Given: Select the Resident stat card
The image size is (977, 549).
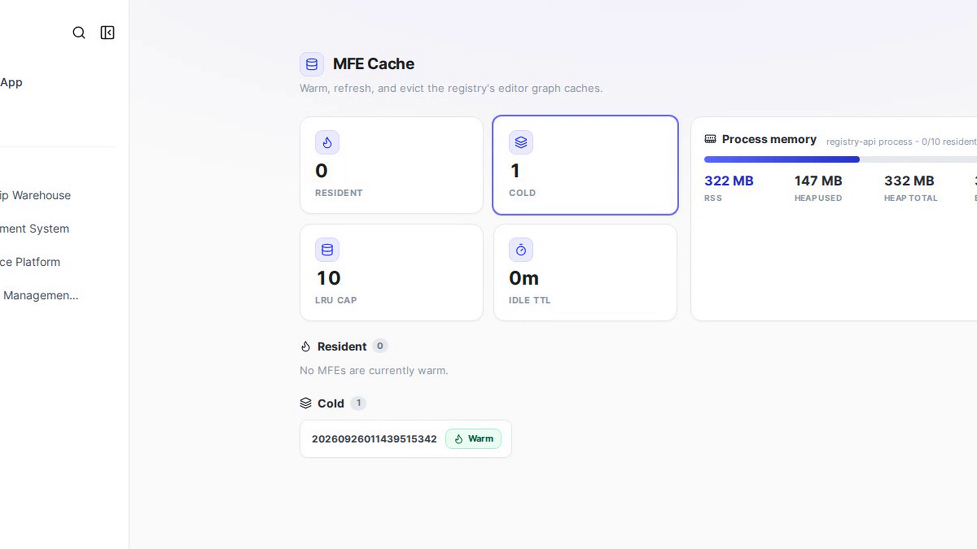Looking at the screenshot, I should (x=391, y=165).
